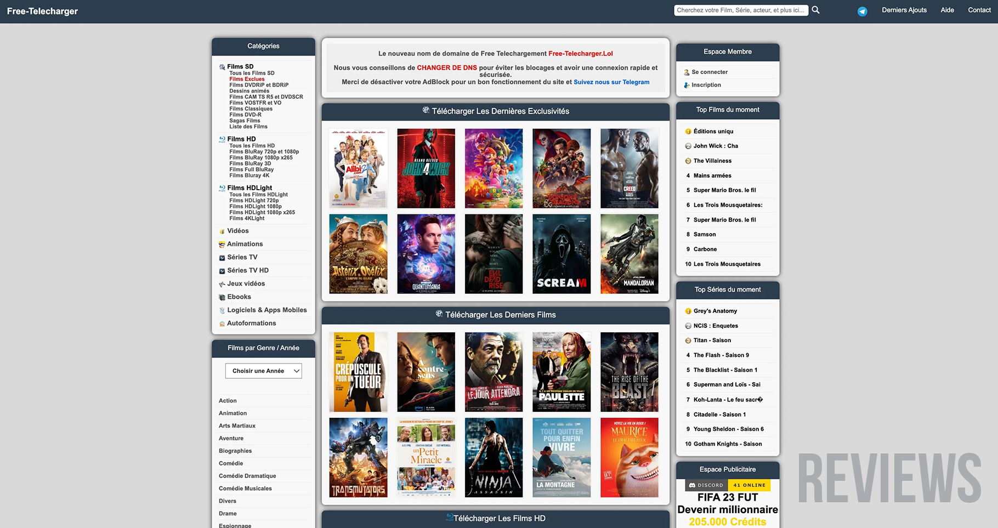Click the Séries TV category icon
Viewport: 998px width, 528px height.
(x=222, y=258)
